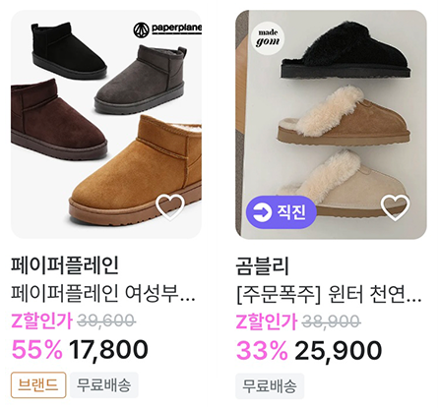Click the 25,900 discounted price
Screen dimensions: 439x408
[339, 350]
